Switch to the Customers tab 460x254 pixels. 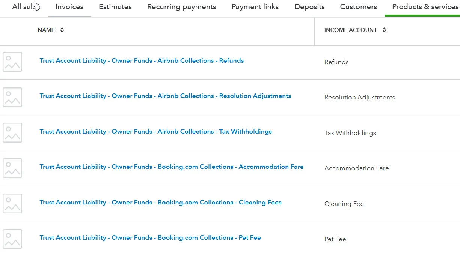point(359,7)
